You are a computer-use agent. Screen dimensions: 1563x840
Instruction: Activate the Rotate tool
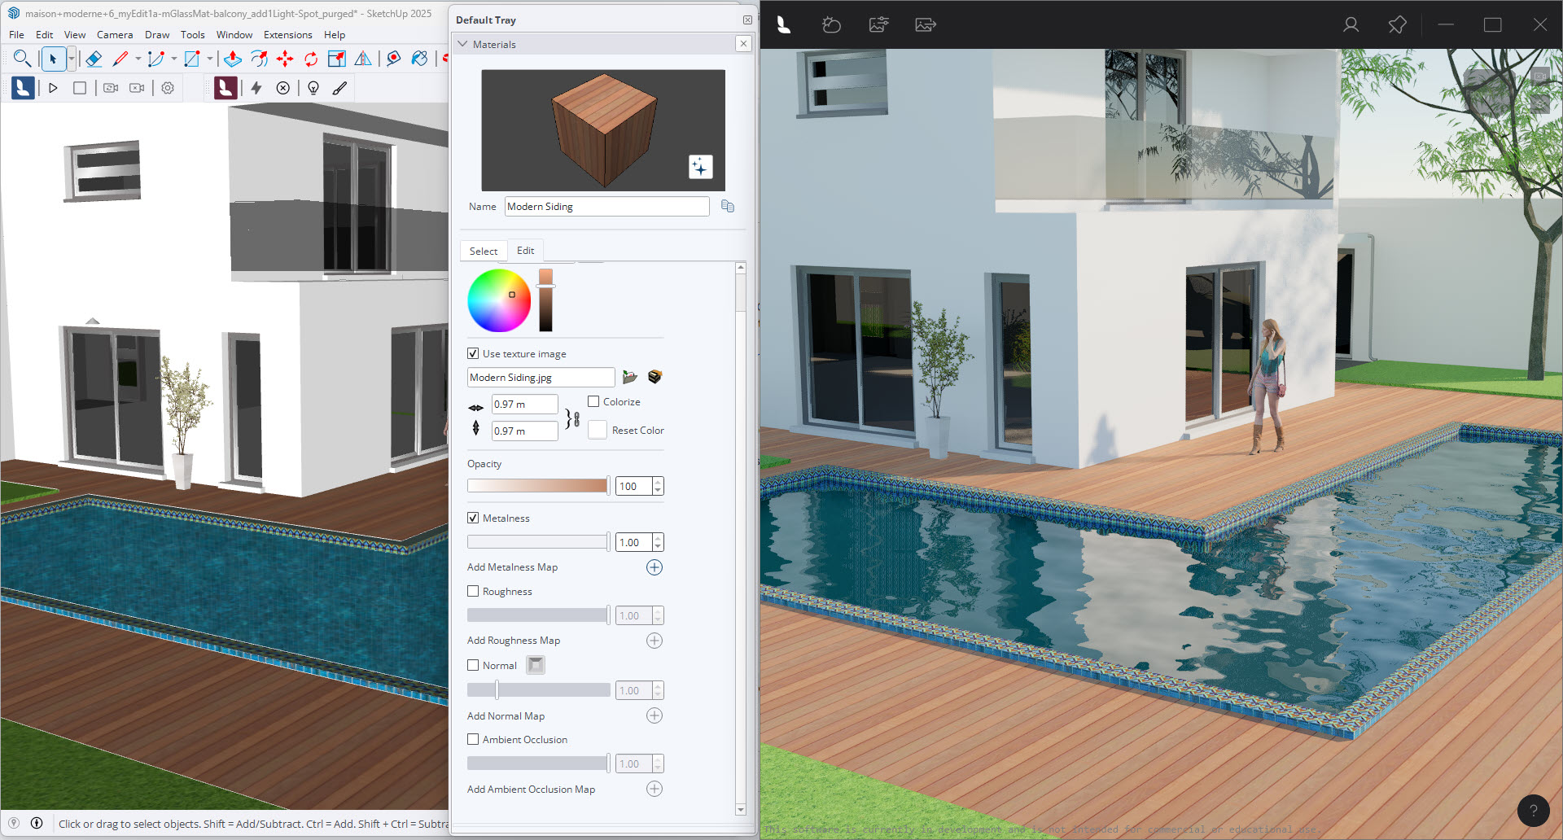(309, 59)
